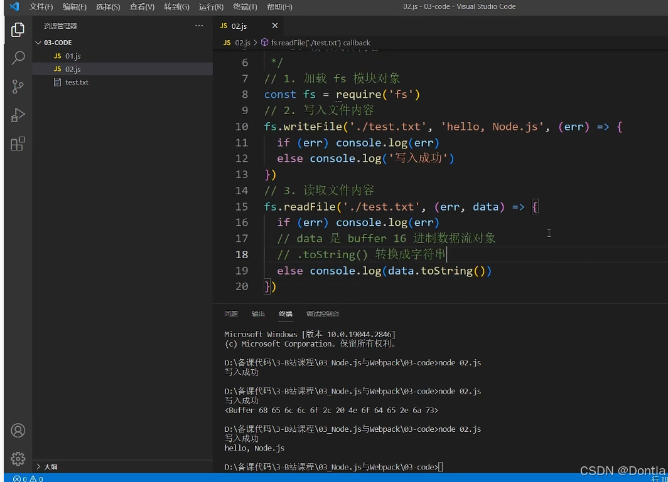Image resolution: width=668 pixels, height=482 pixels.
Task: Click comment '// 1. 加载 fs 模块对象' line
Action: point(332,78)
